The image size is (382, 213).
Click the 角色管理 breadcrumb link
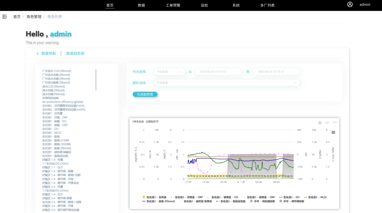tap(34, 17)
